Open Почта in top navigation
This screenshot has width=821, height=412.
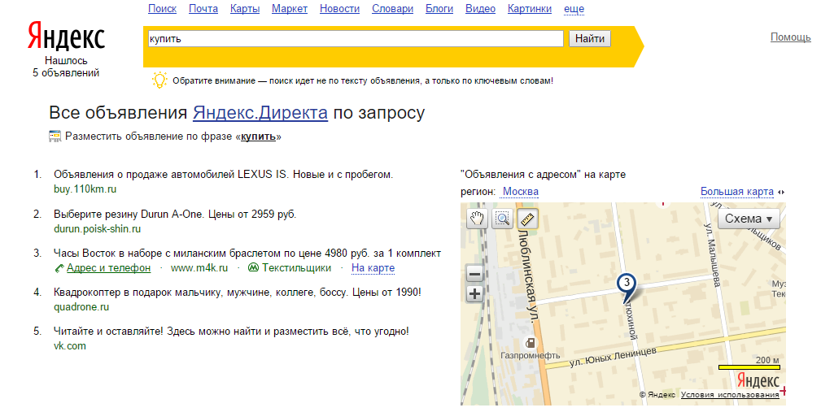203,9
